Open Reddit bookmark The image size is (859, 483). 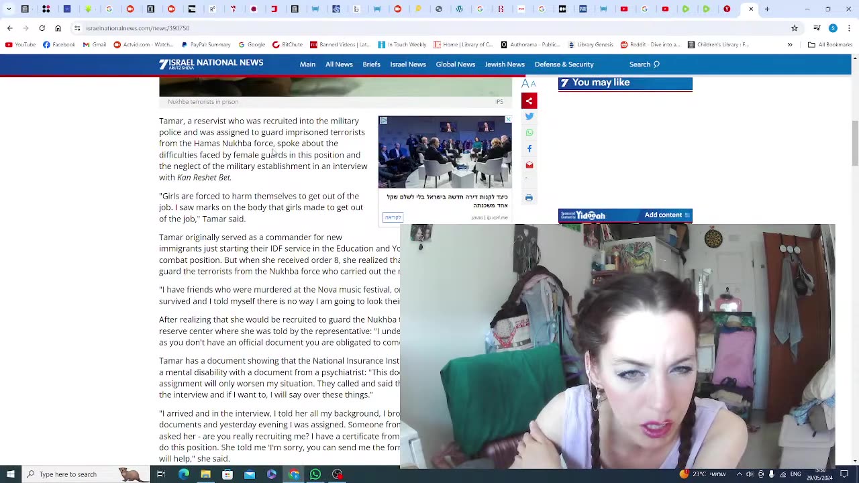tap(650, 45)
